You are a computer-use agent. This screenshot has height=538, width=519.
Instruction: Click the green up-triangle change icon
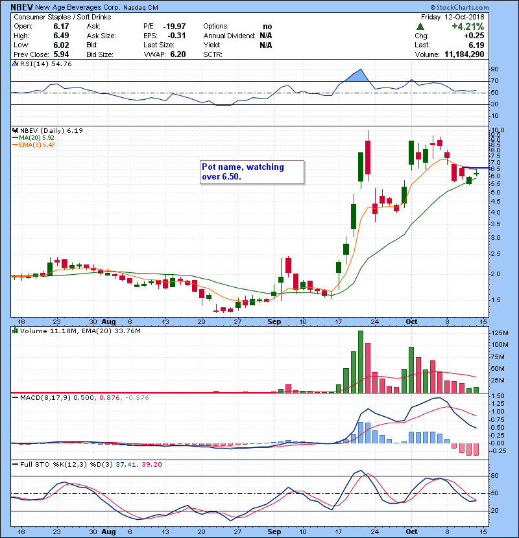click(420, 27)
